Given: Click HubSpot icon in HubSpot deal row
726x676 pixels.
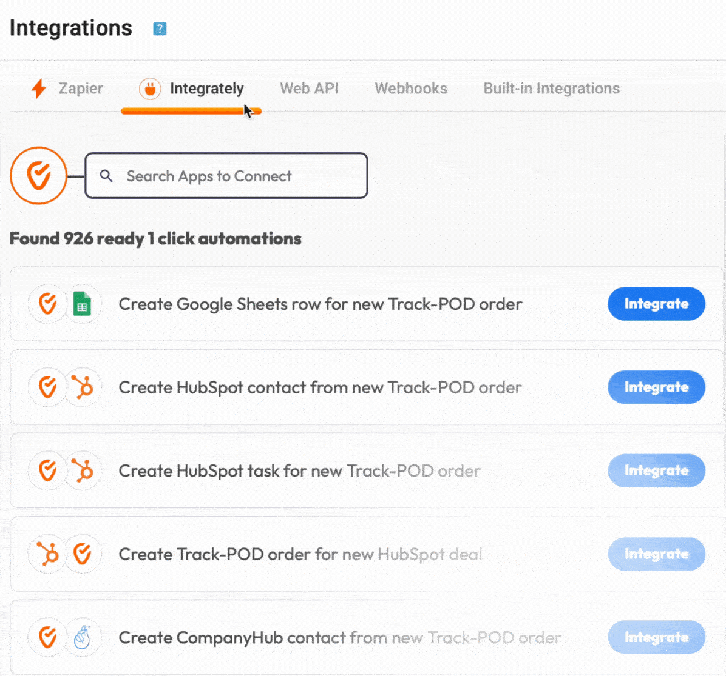Looking at the screenshot, I should click(48, 554).
